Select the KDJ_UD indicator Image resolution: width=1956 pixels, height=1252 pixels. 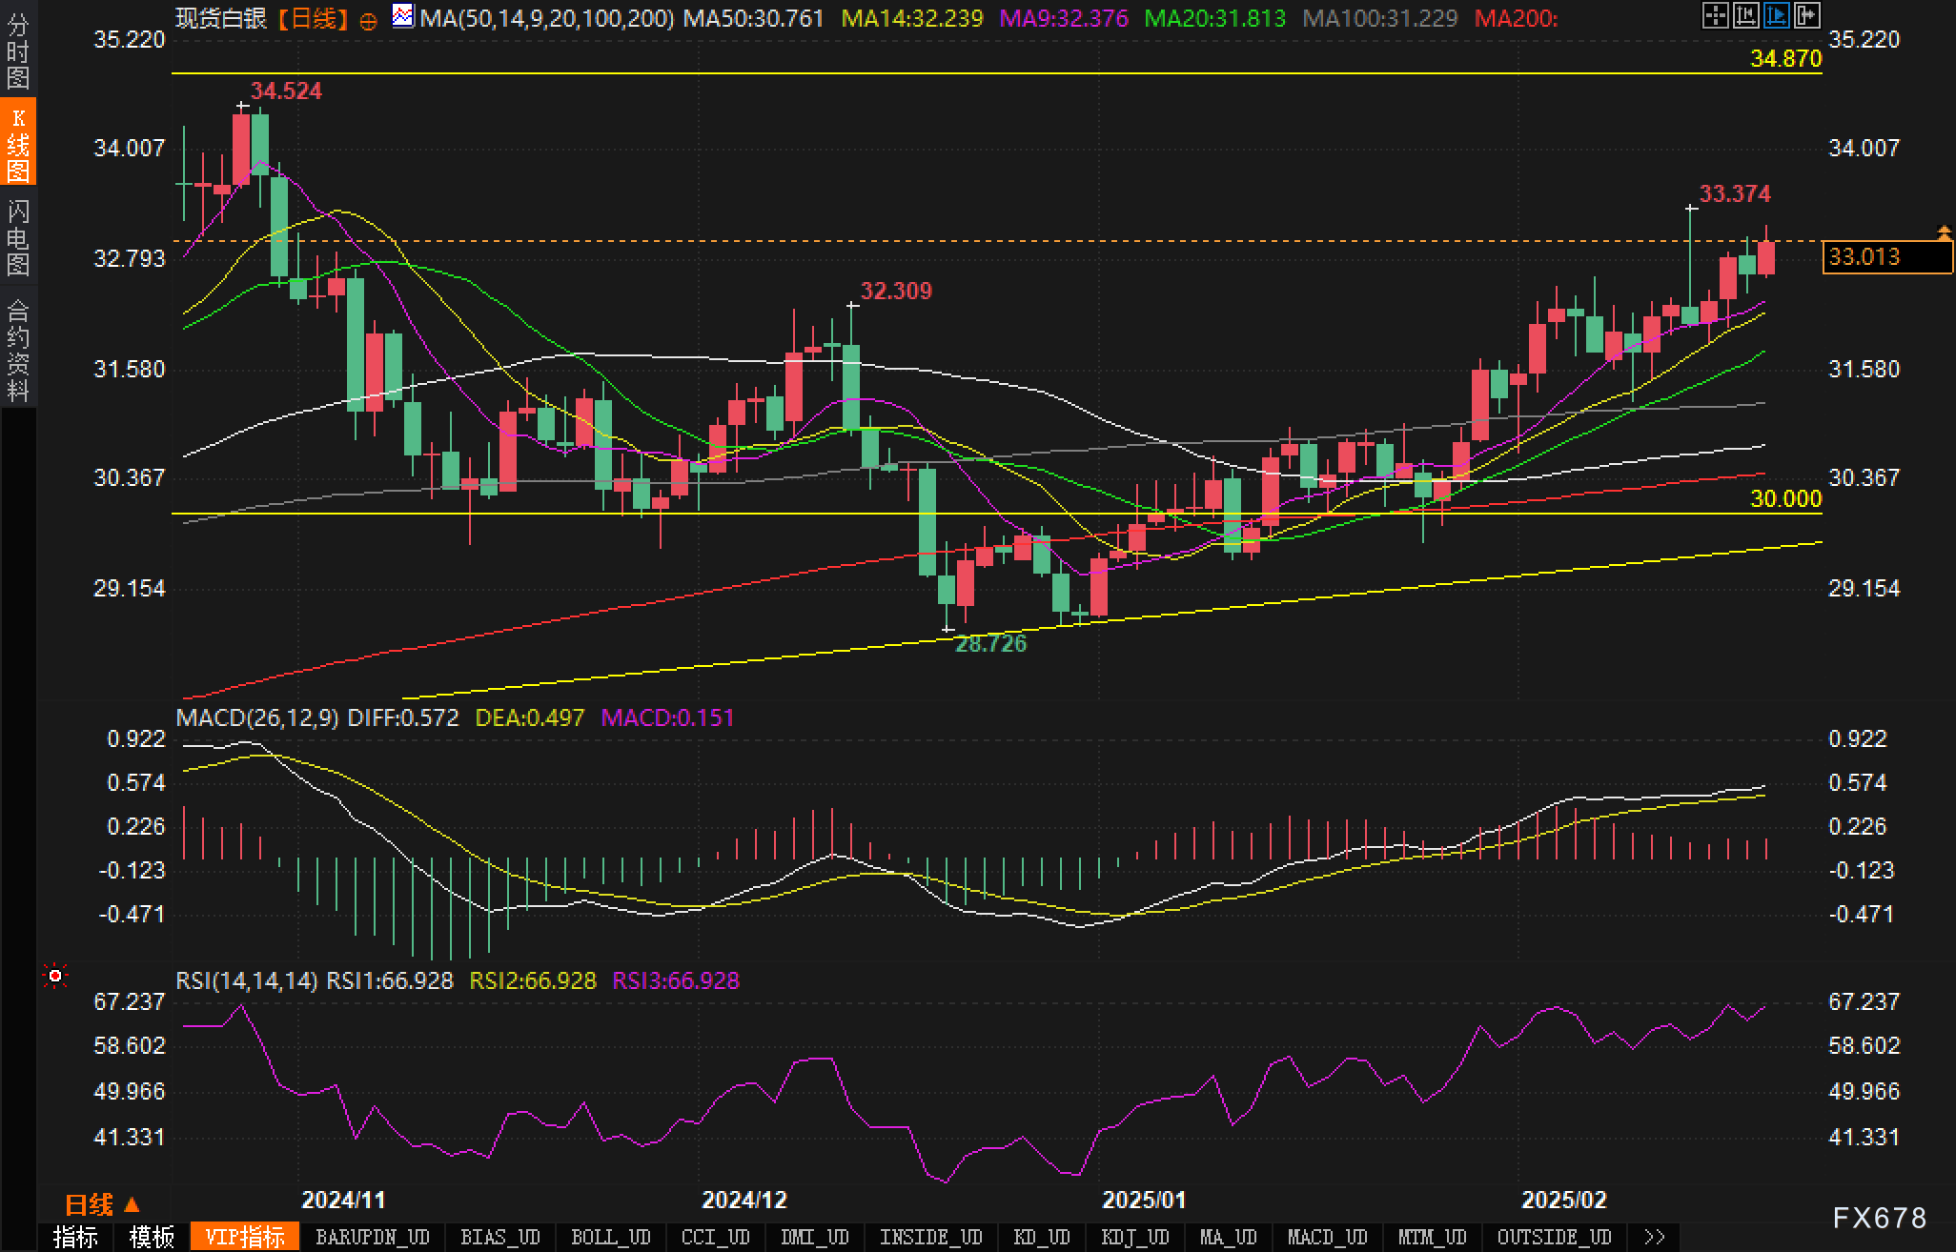point(1134,1237)
